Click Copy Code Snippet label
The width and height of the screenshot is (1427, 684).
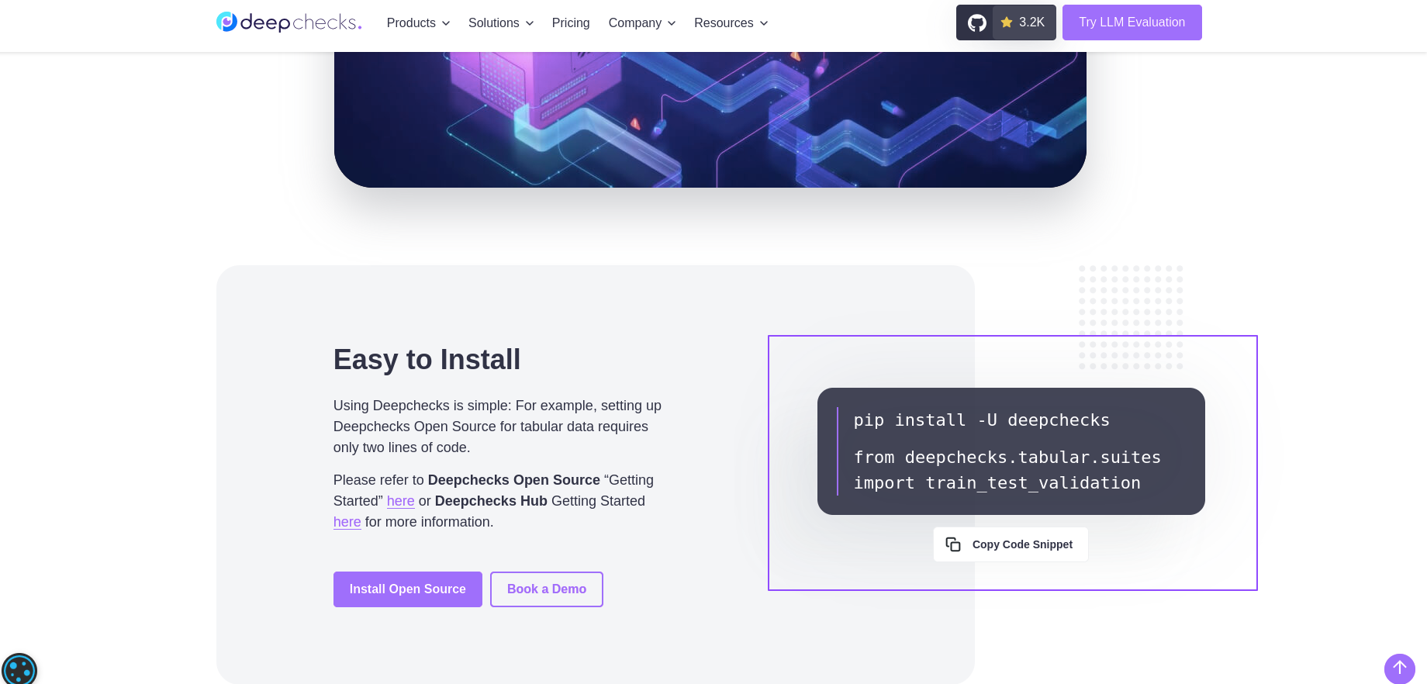point(1022,544)
